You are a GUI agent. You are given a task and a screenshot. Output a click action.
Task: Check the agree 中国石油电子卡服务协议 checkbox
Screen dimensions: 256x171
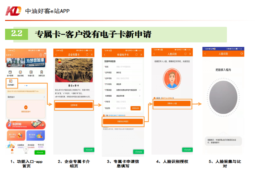click(104, 116)
